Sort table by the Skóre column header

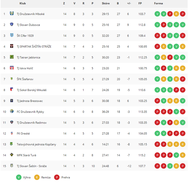106,3
